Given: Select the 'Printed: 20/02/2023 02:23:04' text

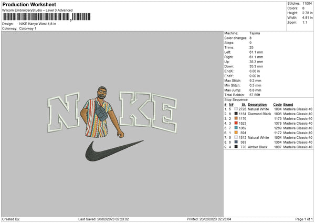Looking at the screenshot, I should (209, 219).
